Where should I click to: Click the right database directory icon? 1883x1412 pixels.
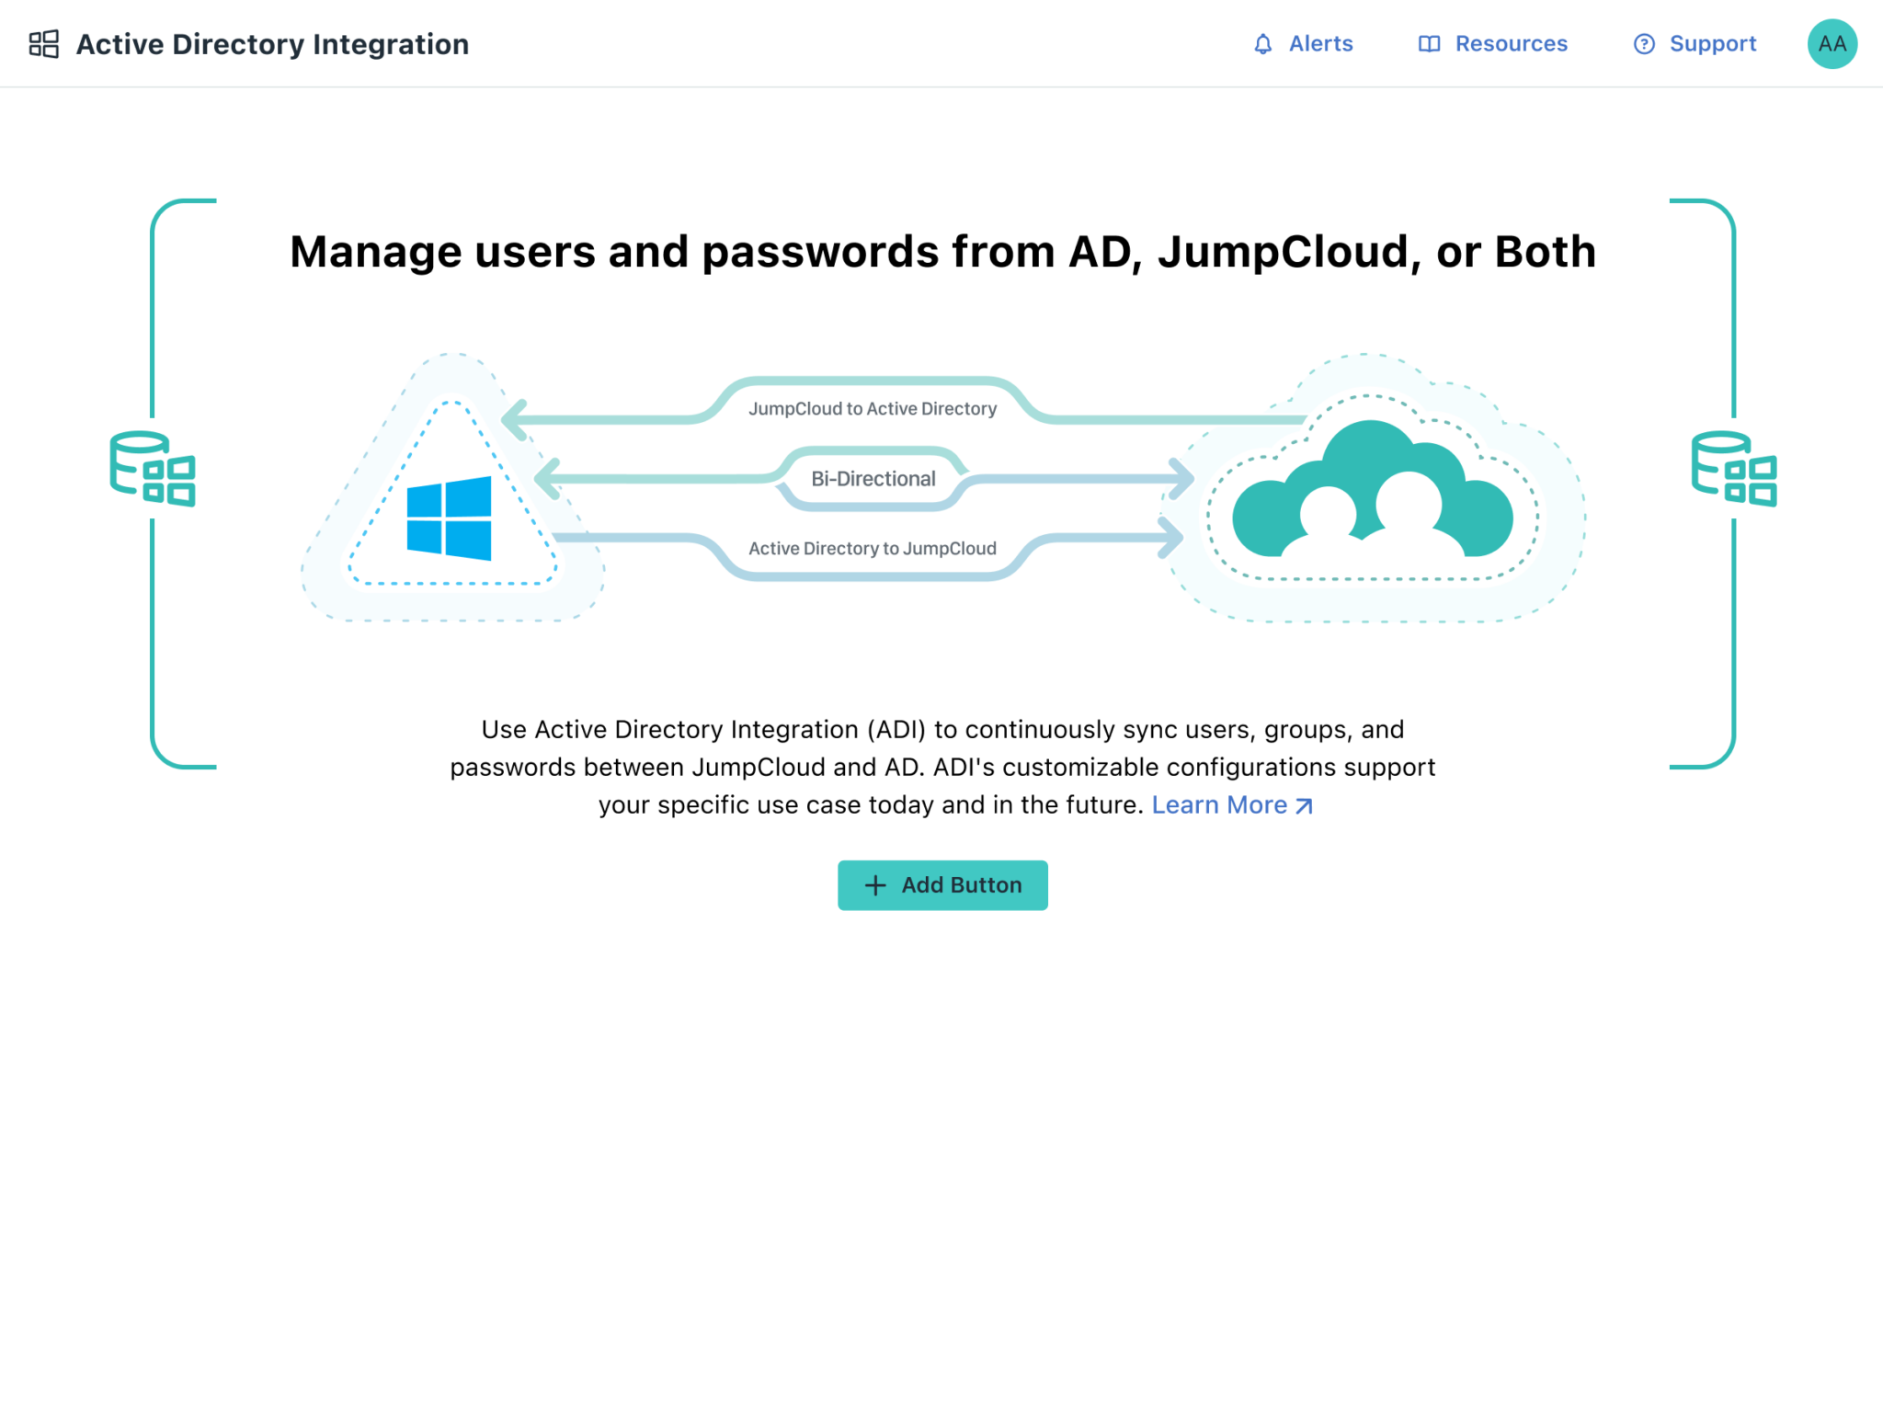click(x=1732, y=469)
